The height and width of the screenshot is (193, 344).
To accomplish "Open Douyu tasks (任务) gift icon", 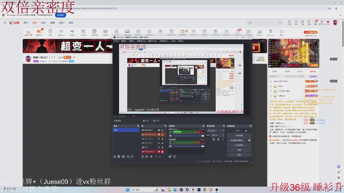I will (328, 22).
